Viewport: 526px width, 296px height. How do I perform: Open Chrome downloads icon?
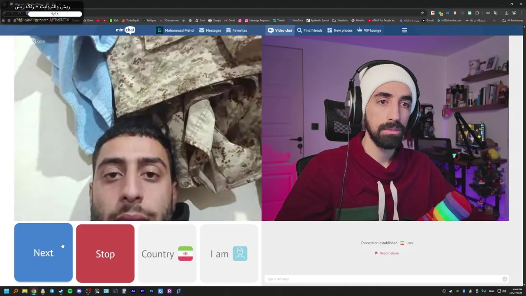(506, 13)
